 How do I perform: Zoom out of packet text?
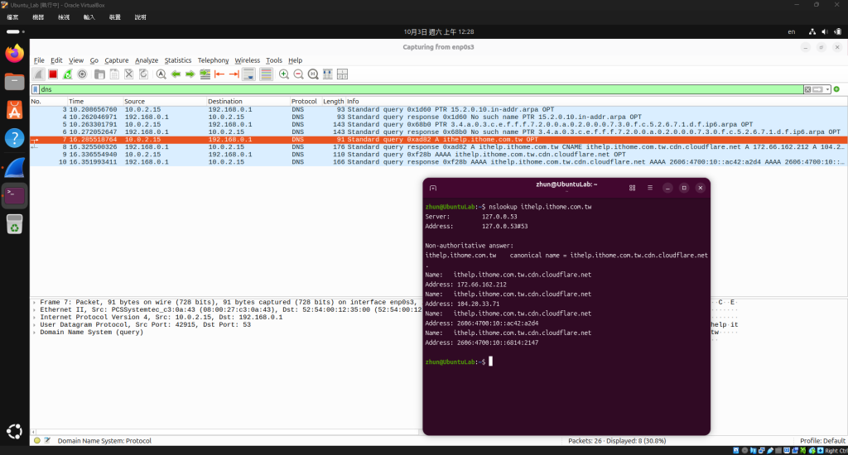298,74
